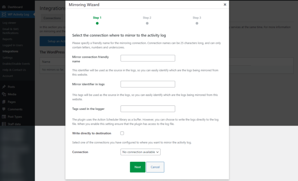Open Email & SMS Notifications submenu
This screenshot has width=298, height=181.
coord(11,31)
